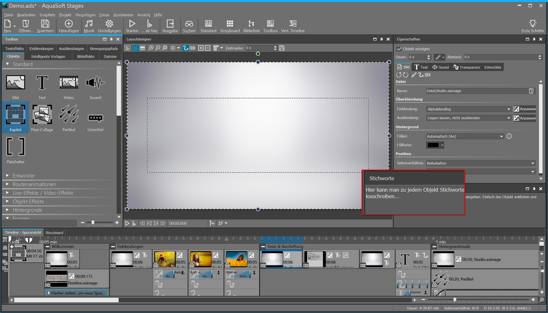548x313 pixels.
Task: Click the Untertitel object icon
Action: pyautogui.click(x=95, y=118)
